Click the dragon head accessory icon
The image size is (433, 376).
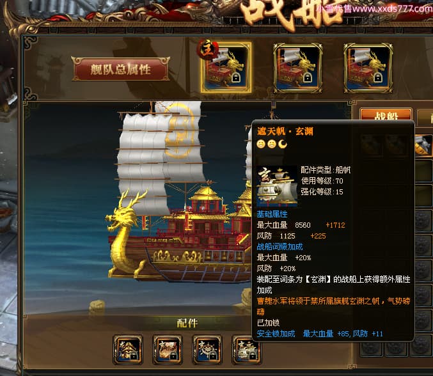(x=127, y=349)
